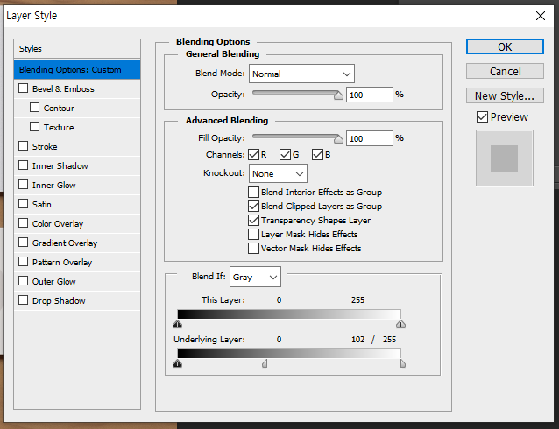Viewport: 559px width, 429px height.
Task: Click the Opacity slider handle
Action: 338,95
